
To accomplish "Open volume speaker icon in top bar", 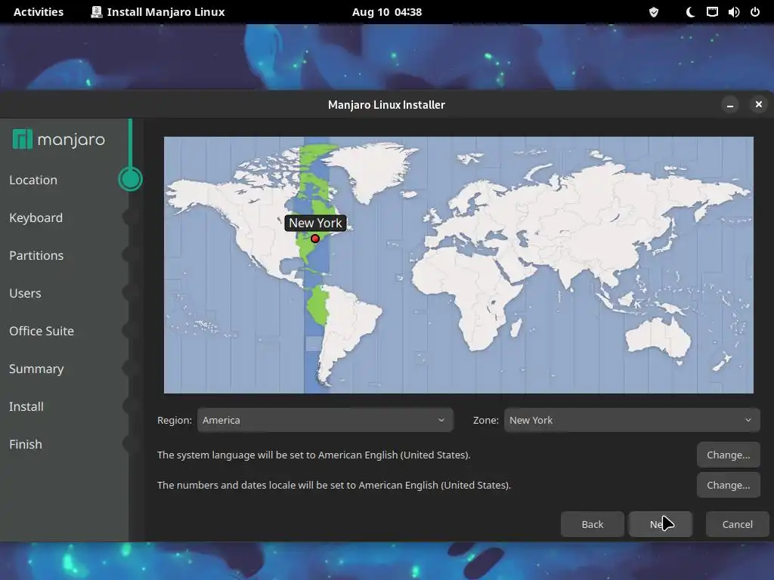I will tap(733, 12).
